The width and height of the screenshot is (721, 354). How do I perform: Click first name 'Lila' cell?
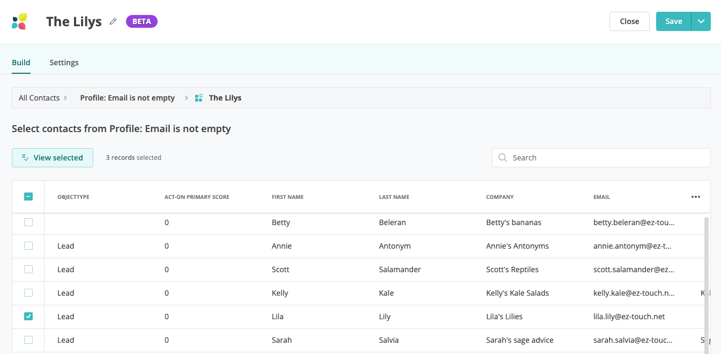coord(278,317)
